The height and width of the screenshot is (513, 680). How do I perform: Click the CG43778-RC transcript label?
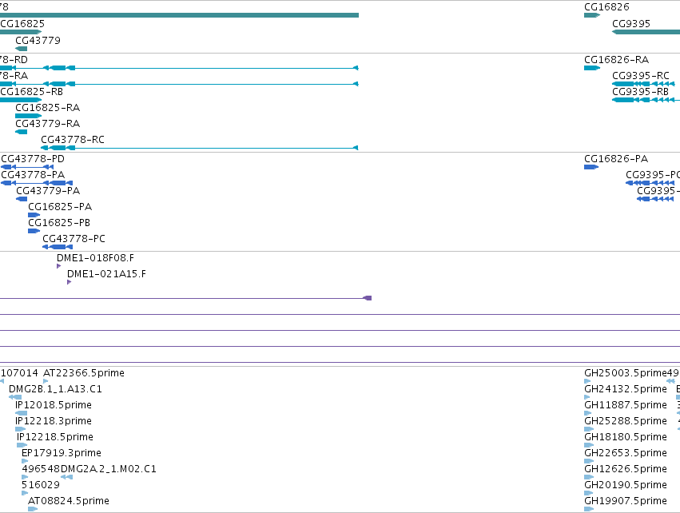click(73, 140)
